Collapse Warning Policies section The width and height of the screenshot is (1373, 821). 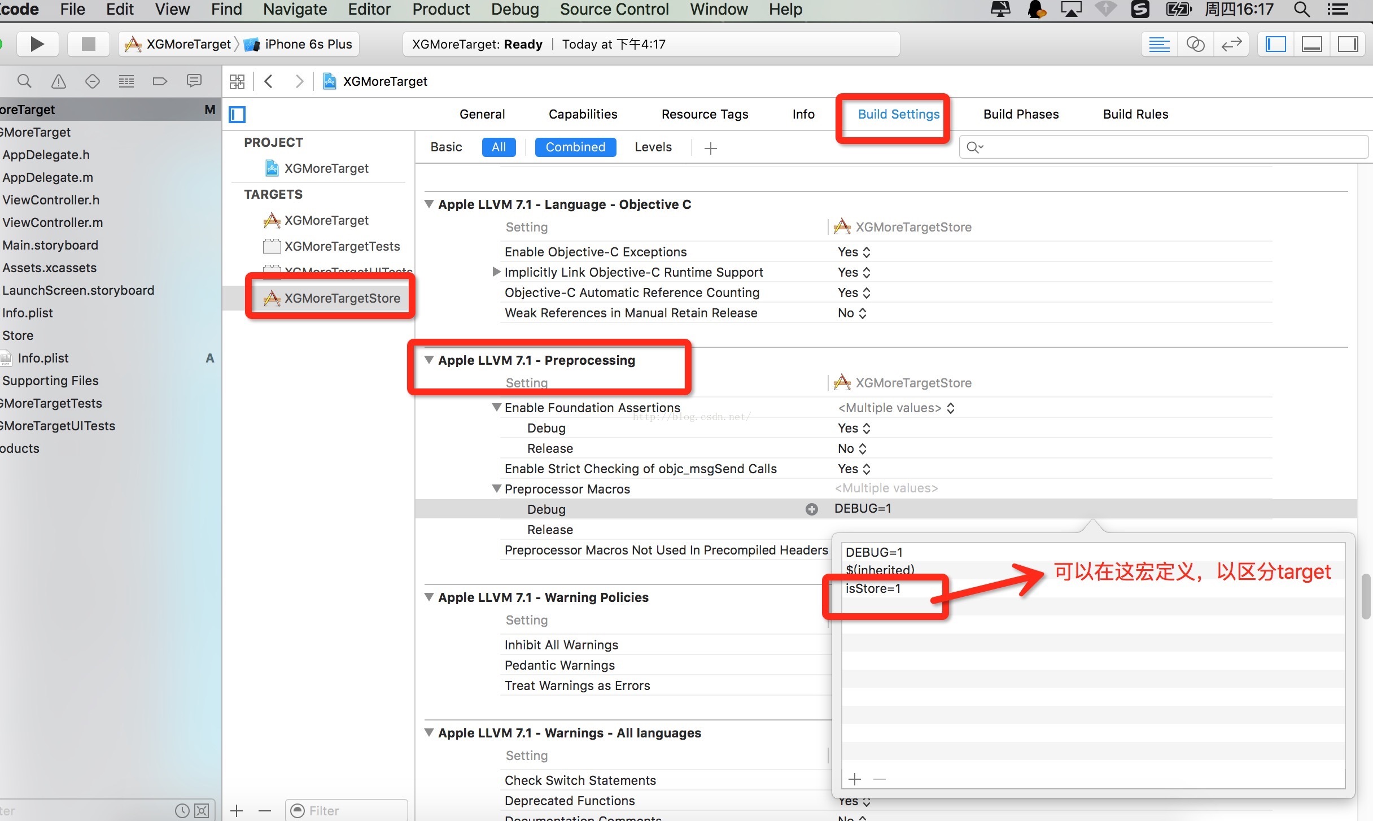pyautogui.click(x=429, y=597)
